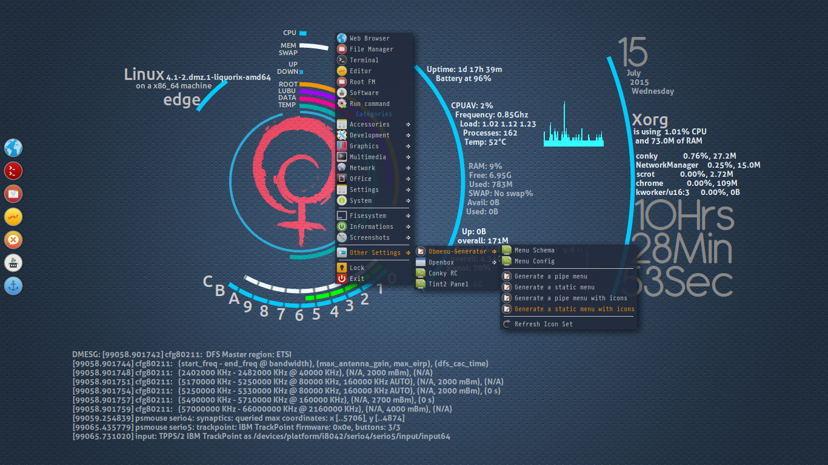Open Root FM using its red icon
The image size is (828, 465).
coord(342,82)
